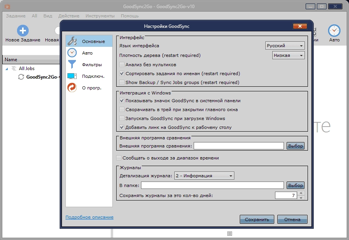Click Выбор next to Внешняя программа сравнения field

[x=296, y=146]
